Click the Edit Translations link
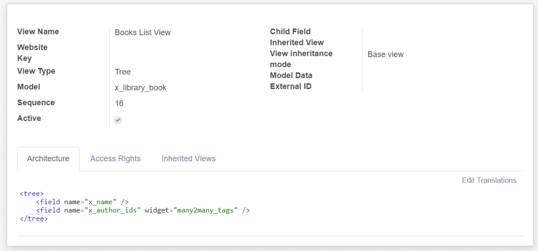Screen dimensions: 538x251 coord(489,180)
